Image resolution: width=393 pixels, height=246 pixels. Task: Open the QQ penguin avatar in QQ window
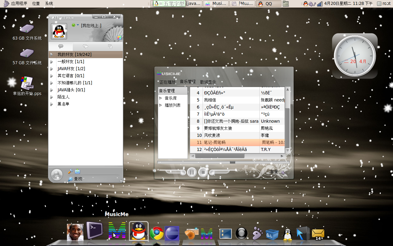coord(59,31)
